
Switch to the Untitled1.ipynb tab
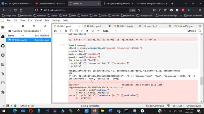(x=125, y=26)
